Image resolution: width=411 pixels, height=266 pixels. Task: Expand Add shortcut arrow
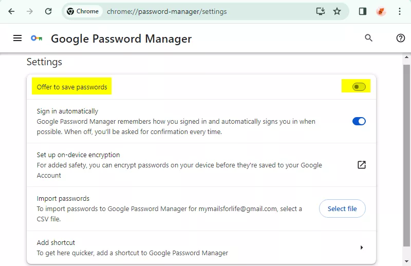(362, 248)
